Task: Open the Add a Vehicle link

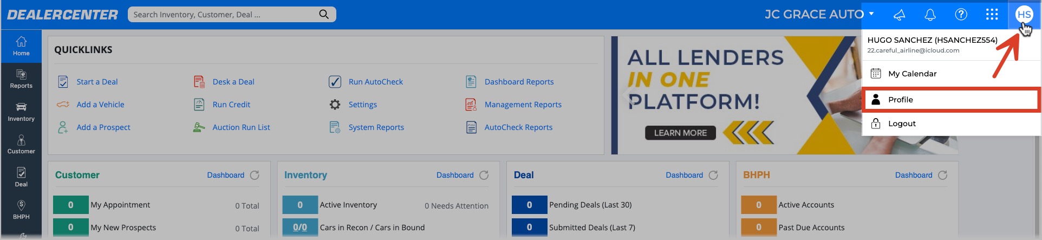Action: click(x=100, y=105)
